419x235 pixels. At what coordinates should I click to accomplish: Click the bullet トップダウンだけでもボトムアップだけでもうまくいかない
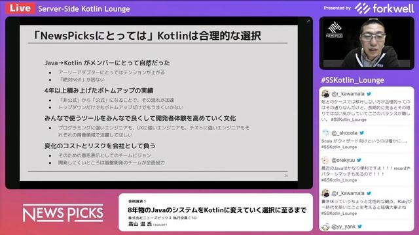pyautogui.click(x=120, y=107)
